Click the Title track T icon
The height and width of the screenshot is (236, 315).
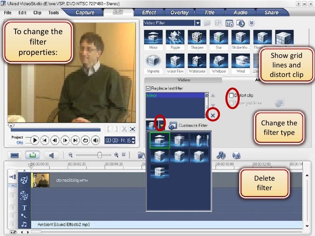[x=24, y=208]
